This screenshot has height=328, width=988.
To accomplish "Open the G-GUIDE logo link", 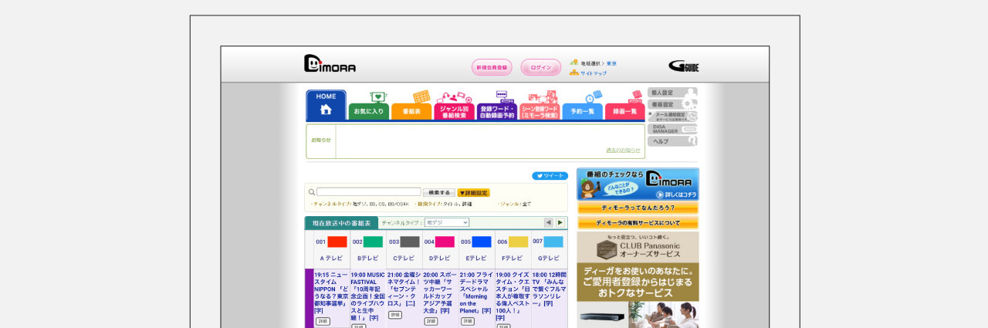I will pyautogui.click(x=684, y=66).
